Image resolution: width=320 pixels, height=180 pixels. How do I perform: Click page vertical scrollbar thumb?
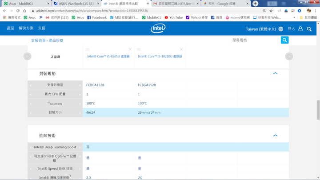tap(318, 110)
